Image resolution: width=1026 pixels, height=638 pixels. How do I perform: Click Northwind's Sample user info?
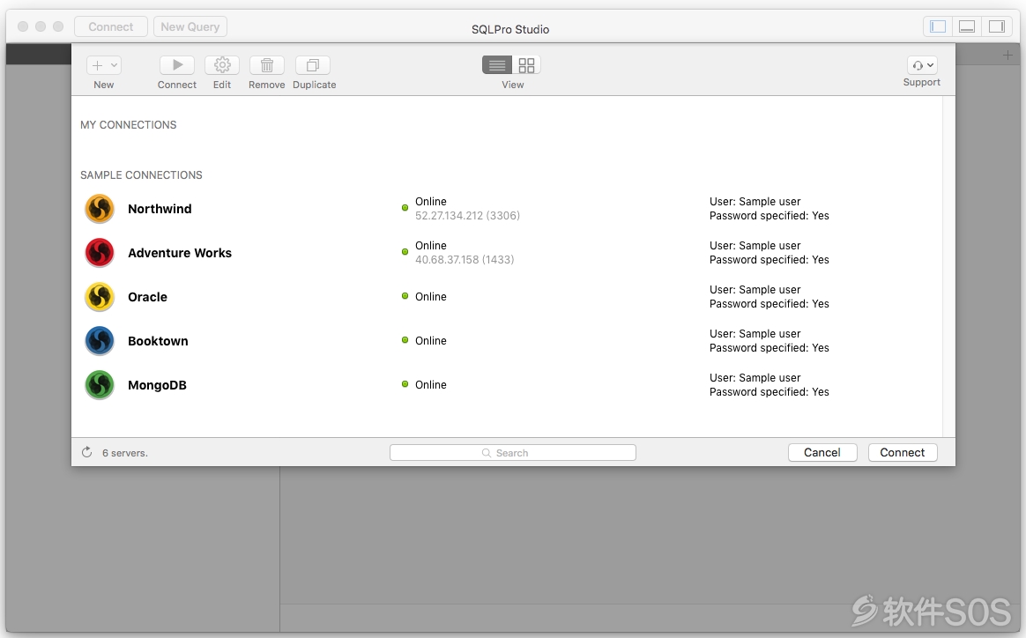[755, 202]
